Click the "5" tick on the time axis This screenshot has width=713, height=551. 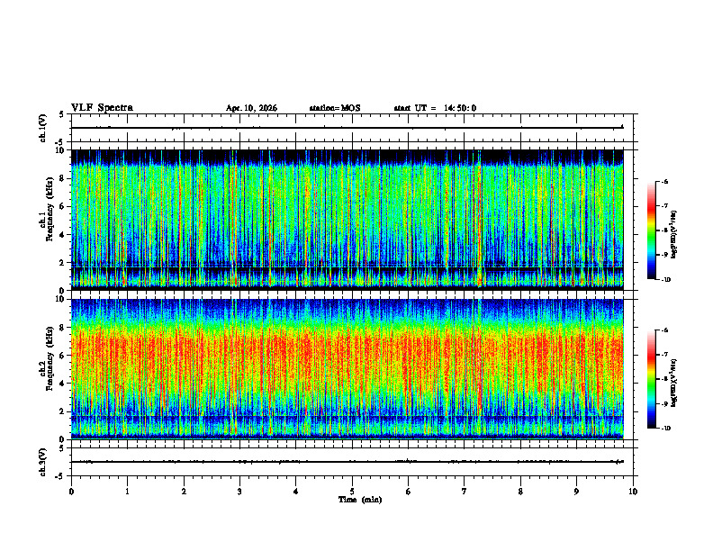pos(352,492)
